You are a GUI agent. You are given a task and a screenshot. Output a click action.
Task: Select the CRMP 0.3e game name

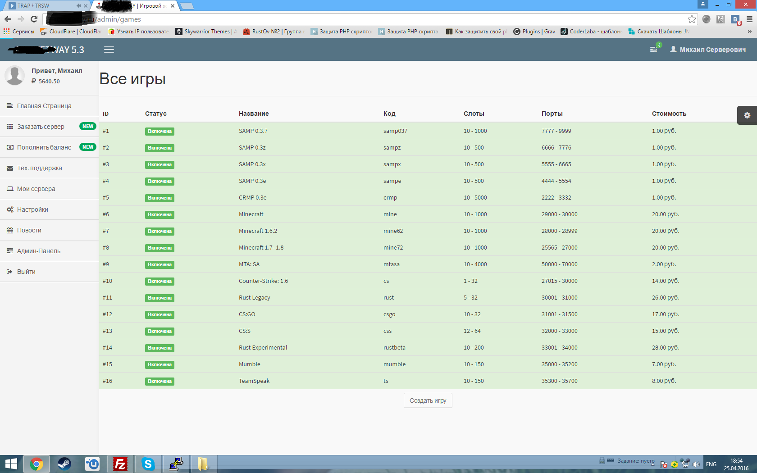[253, 198]
